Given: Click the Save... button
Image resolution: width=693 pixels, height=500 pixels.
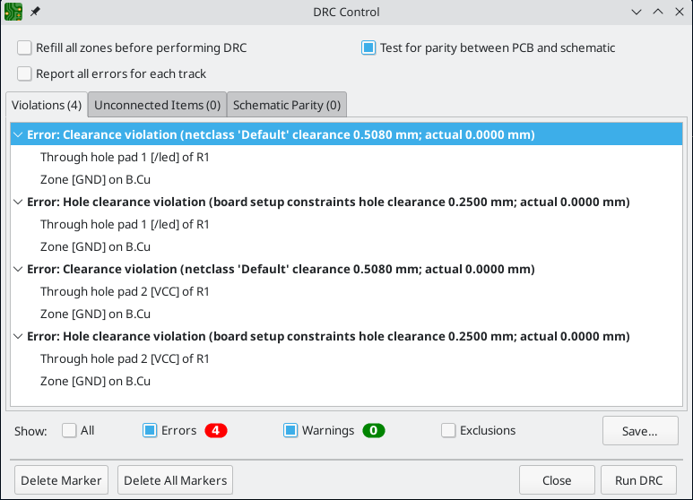Looking at the screenshot, I should (639, 431).
